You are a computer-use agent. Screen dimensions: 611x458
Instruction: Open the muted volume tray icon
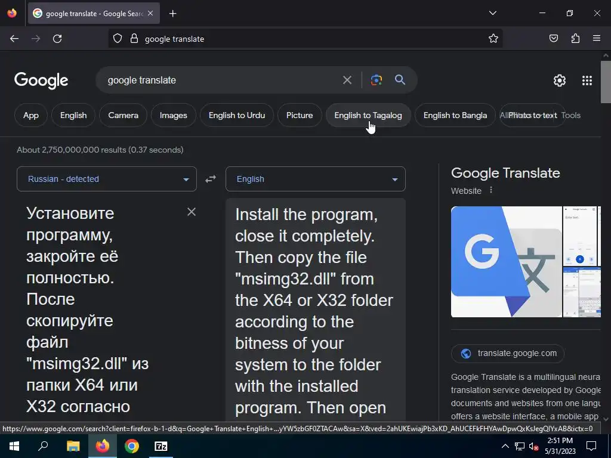(533, 446)
